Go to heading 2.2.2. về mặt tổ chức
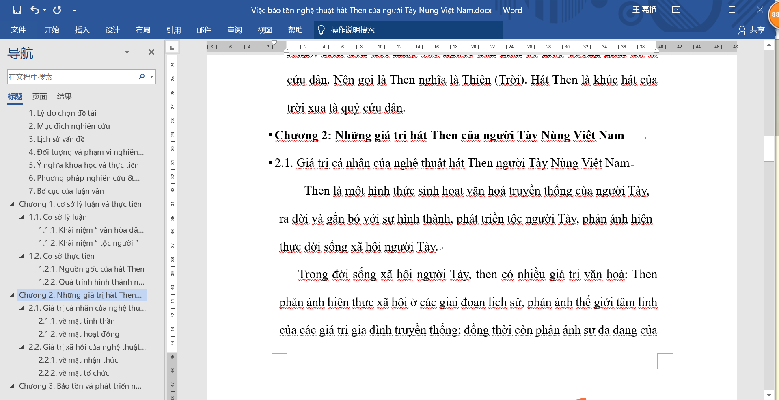The height and width of the screenshot is (400, 779). click(74, 373)
